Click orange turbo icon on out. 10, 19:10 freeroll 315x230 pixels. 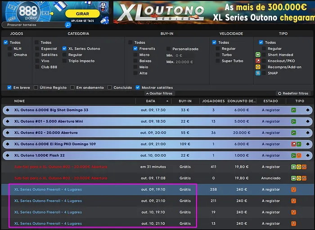click(293, 212)
